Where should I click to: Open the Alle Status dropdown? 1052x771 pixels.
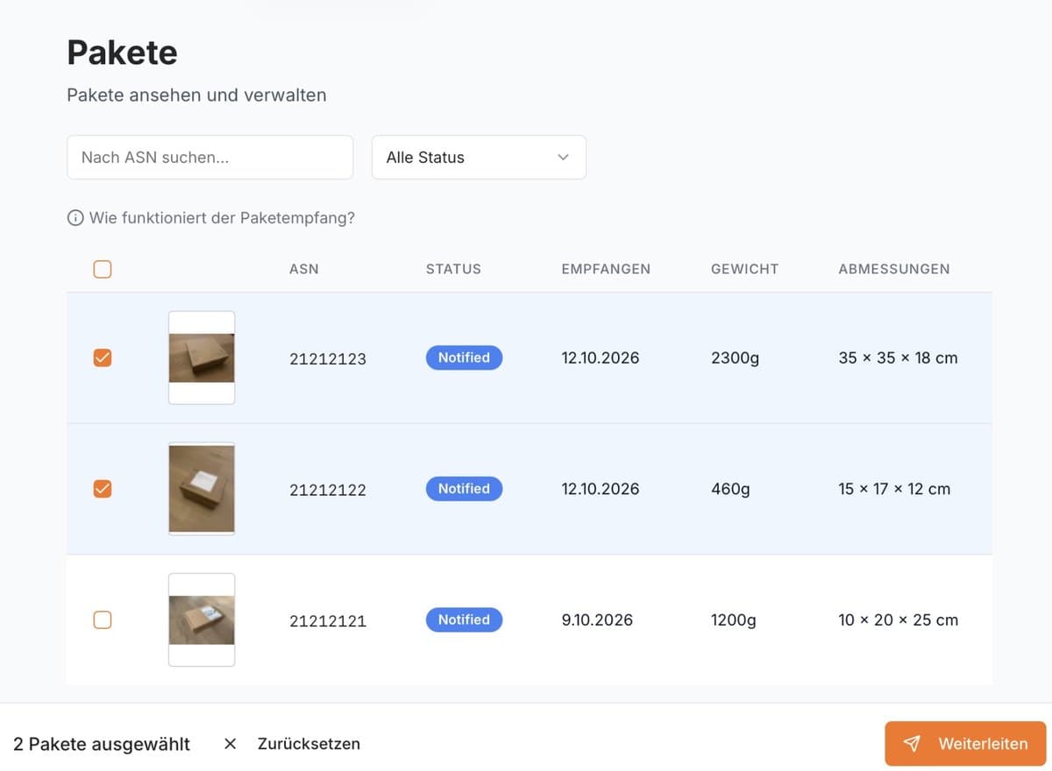479,158
